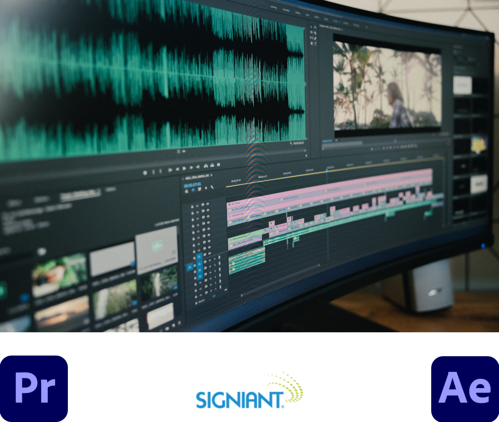
Task: Select the Pen tool
Action: click(x=315, y=39)
